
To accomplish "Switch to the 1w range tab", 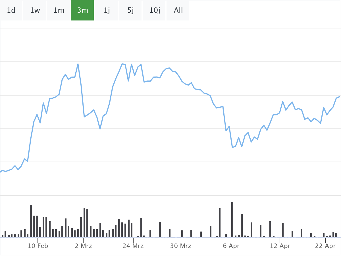I will pos(35,11).
